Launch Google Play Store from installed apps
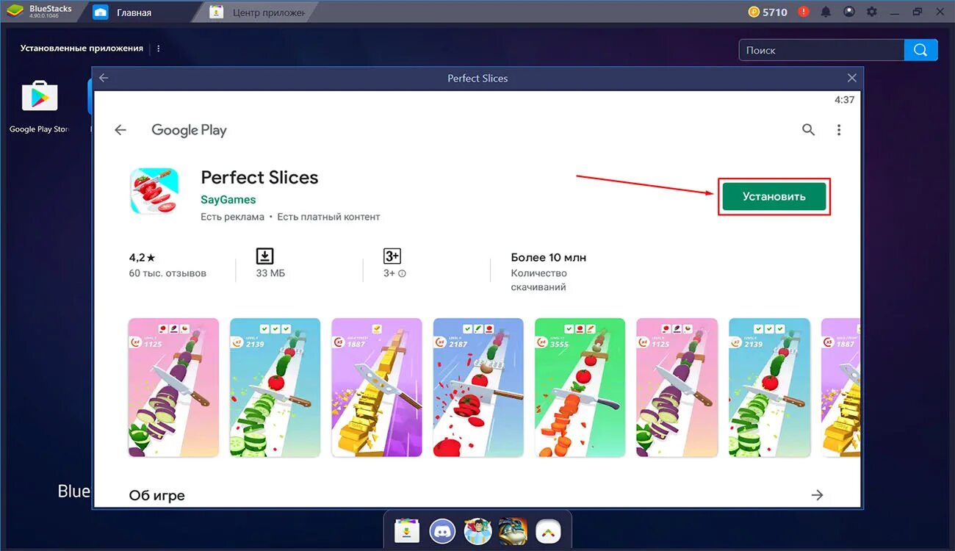Image resolution: width=955 pixels, height=551 pixels. click(40, 107)
